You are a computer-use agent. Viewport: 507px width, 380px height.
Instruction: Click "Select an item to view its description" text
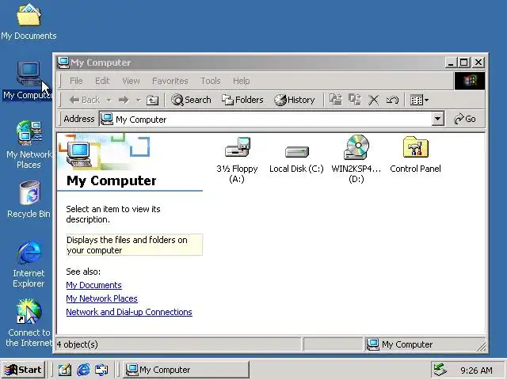[113, 215]
